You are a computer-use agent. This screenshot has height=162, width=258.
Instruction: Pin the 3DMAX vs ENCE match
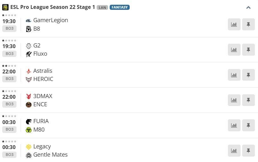248,100
